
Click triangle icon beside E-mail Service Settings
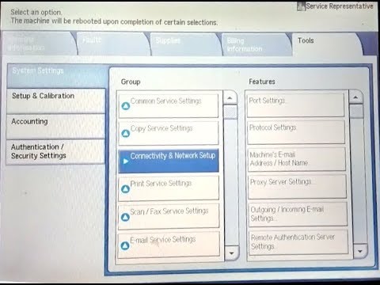[125, 245]
